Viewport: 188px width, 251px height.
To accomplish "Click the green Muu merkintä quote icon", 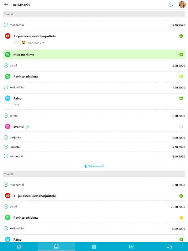I will [x=8, y=55].
